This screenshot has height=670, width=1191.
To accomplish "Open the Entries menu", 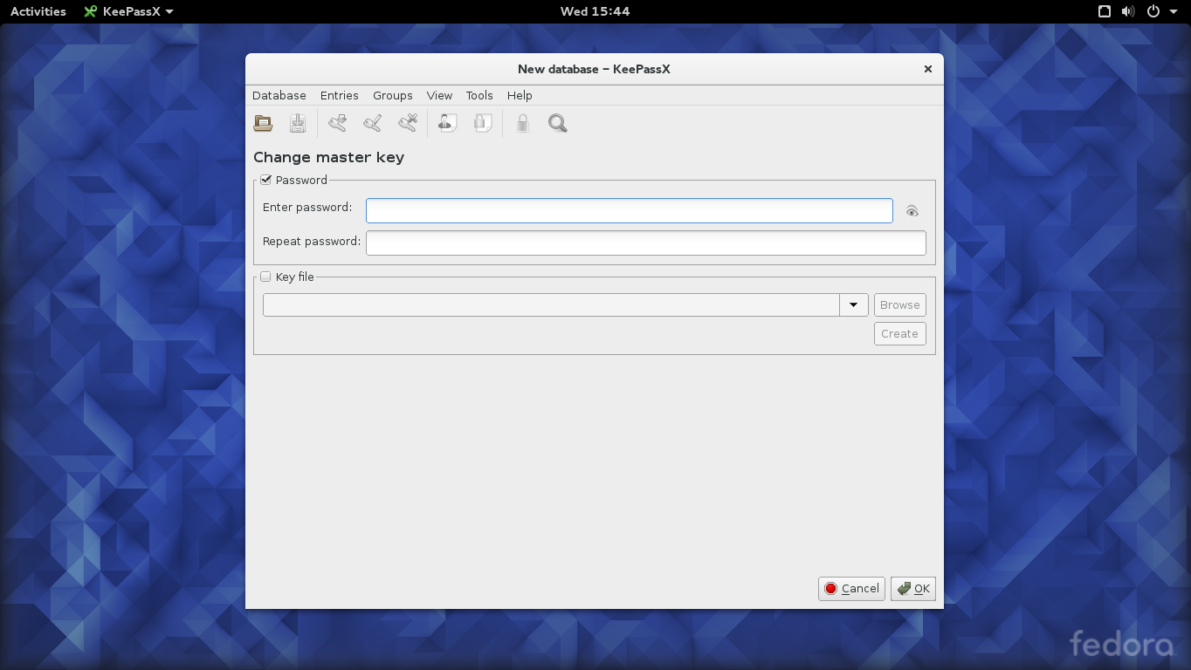I will (340, 95).
